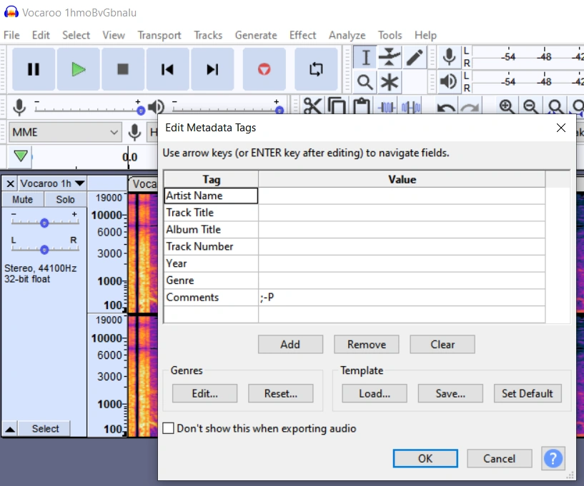Open the Vocaroo 1h track name dropdown menu

click(x=52, y=183)
